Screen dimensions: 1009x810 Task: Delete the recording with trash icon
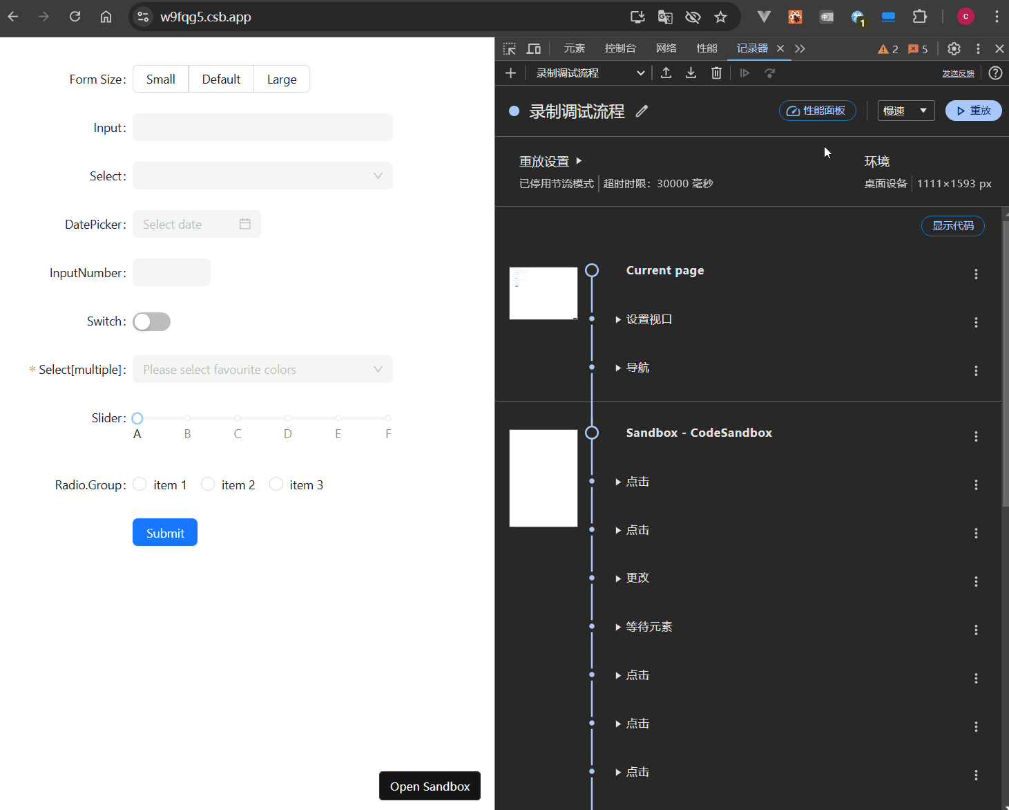(x=716, y=73)
